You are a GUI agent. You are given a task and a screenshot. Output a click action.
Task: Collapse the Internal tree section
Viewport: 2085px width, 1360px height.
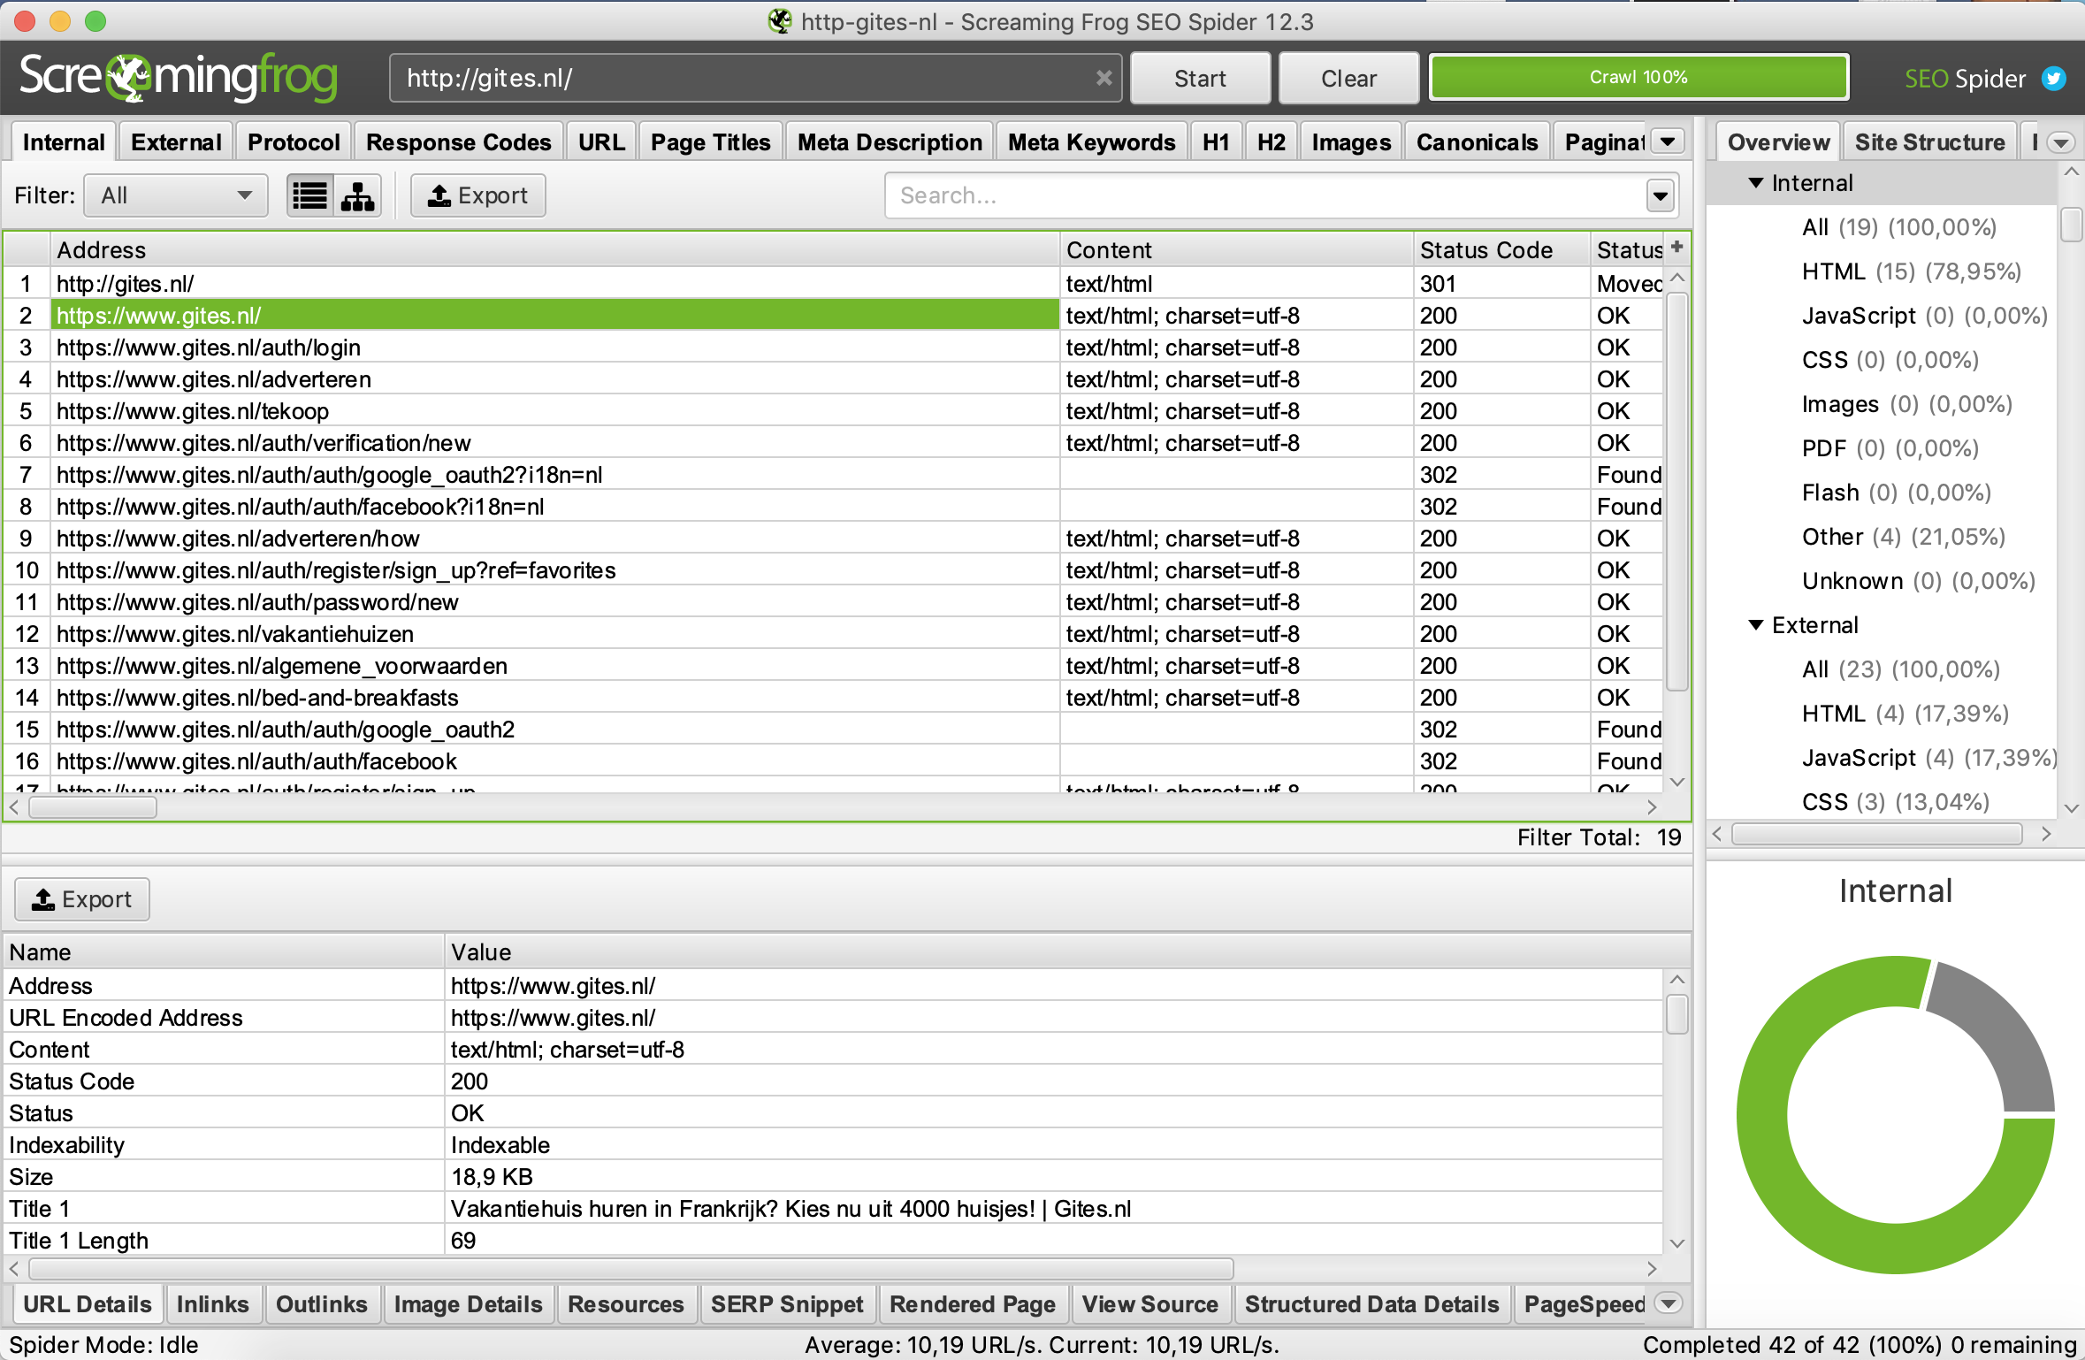point(1756,183)
